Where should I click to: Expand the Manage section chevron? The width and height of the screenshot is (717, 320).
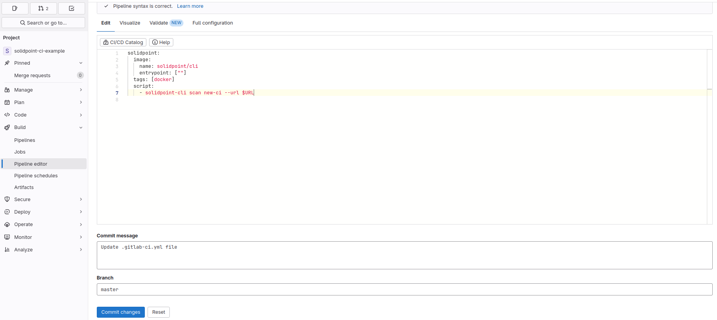point(81,90)
